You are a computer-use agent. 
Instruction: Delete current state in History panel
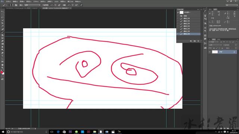[198, 41]
